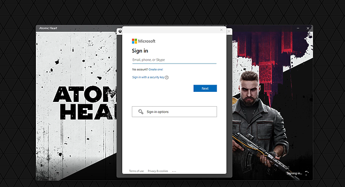Close the Atomic Heart window
The image size is (345, 187).
tap(308, 28)
